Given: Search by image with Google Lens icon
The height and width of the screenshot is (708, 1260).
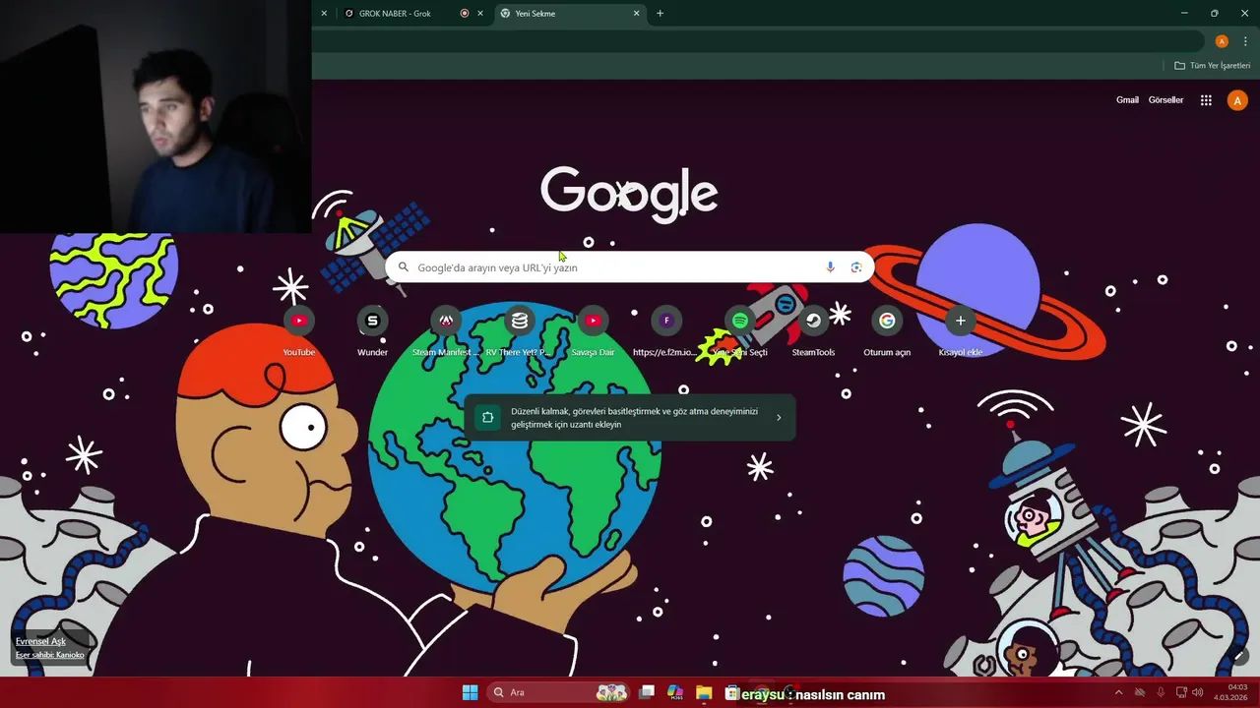Looking at the screenshot, I should [x=856, y=267].
